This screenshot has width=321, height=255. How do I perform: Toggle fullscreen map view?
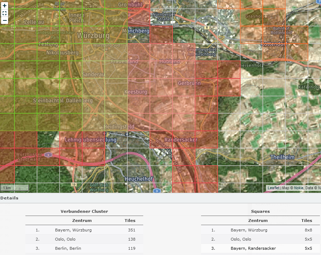[5, 13]
